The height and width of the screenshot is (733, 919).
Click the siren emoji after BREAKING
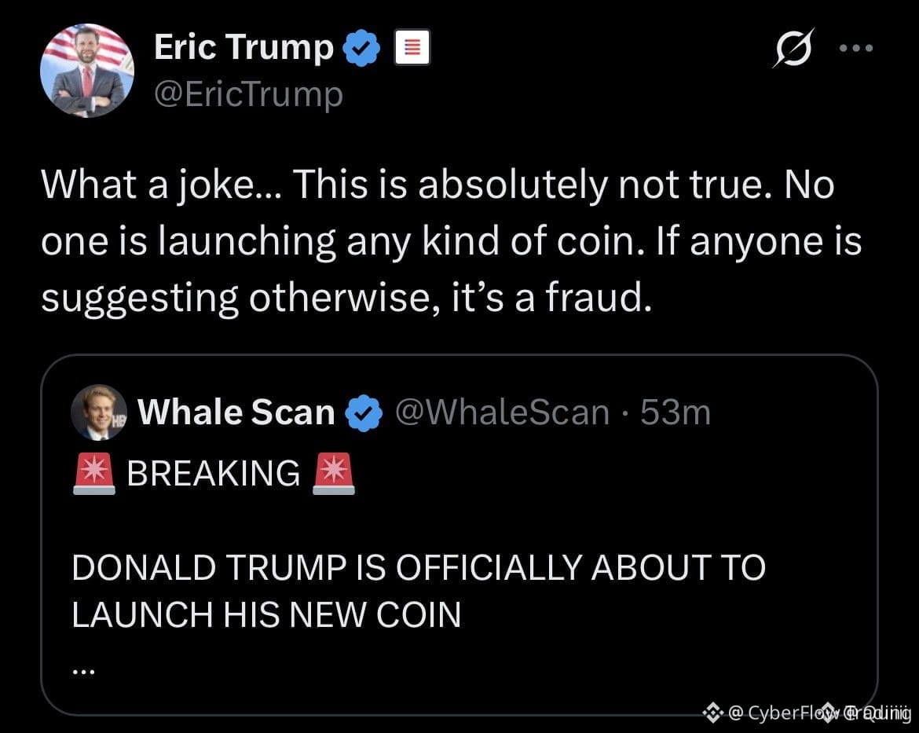coord(334,473)
